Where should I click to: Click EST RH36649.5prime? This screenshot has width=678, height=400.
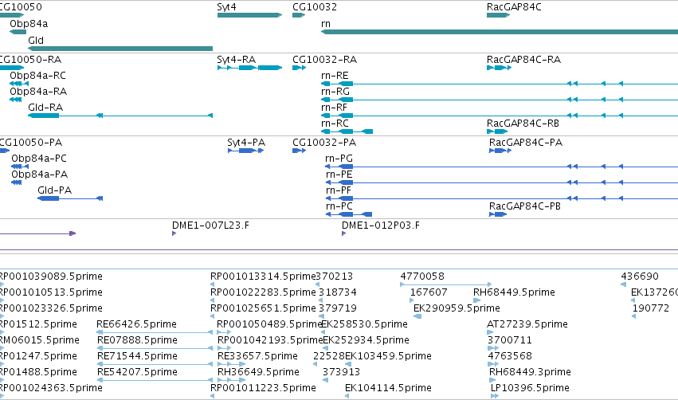pyautogui.click(x=258, y=372)
